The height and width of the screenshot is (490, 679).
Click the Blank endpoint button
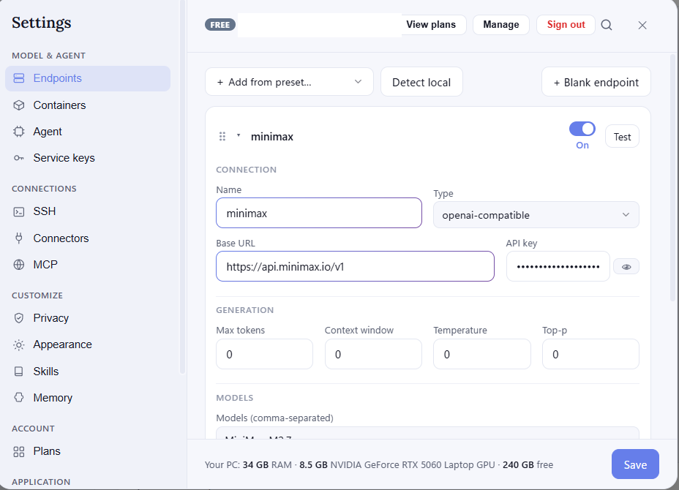[x=596, y=82]
